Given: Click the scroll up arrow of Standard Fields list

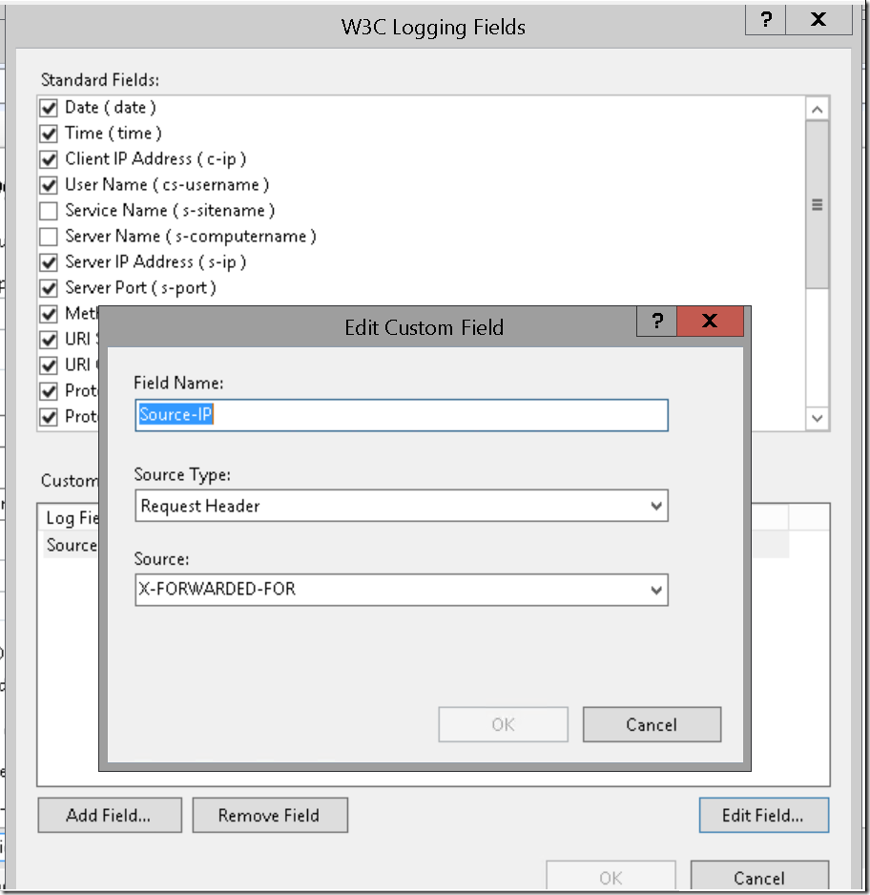Looking at the screenshot, I should coord(817,110).
